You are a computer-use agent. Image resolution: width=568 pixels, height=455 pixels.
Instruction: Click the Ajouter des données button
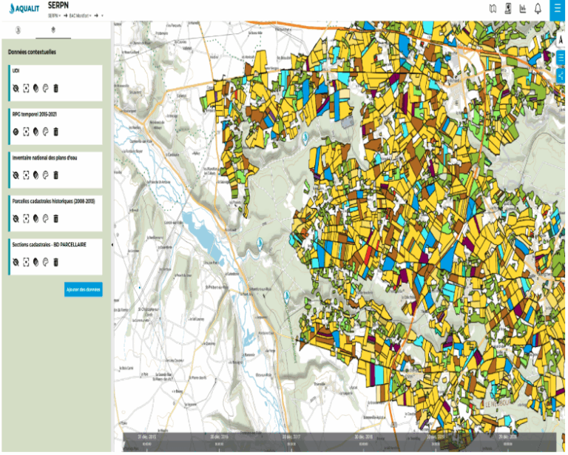pos(84,289)
